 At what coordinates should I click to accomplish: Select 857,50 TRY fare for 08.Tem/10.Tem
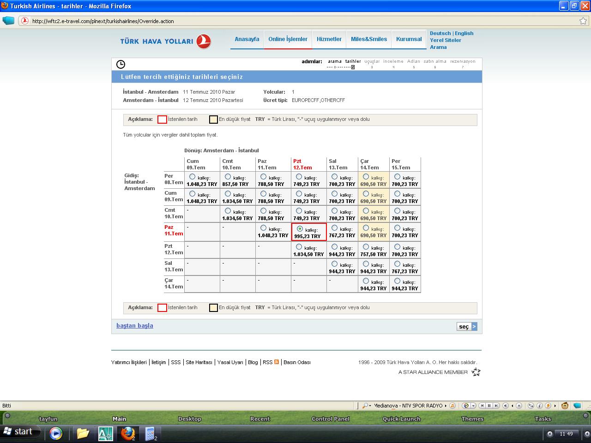(228, 177)
